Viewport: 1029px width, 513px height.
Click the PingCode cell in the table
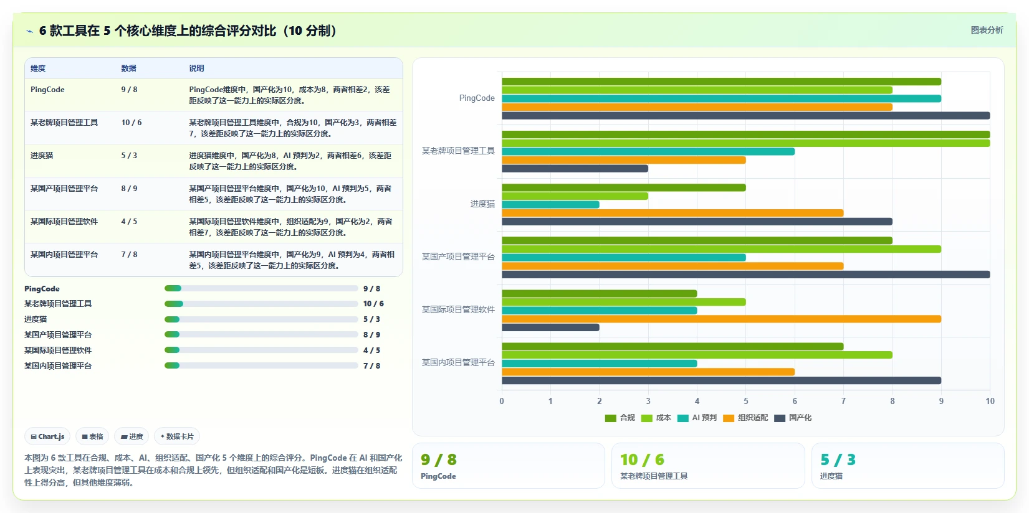[47, 90]
